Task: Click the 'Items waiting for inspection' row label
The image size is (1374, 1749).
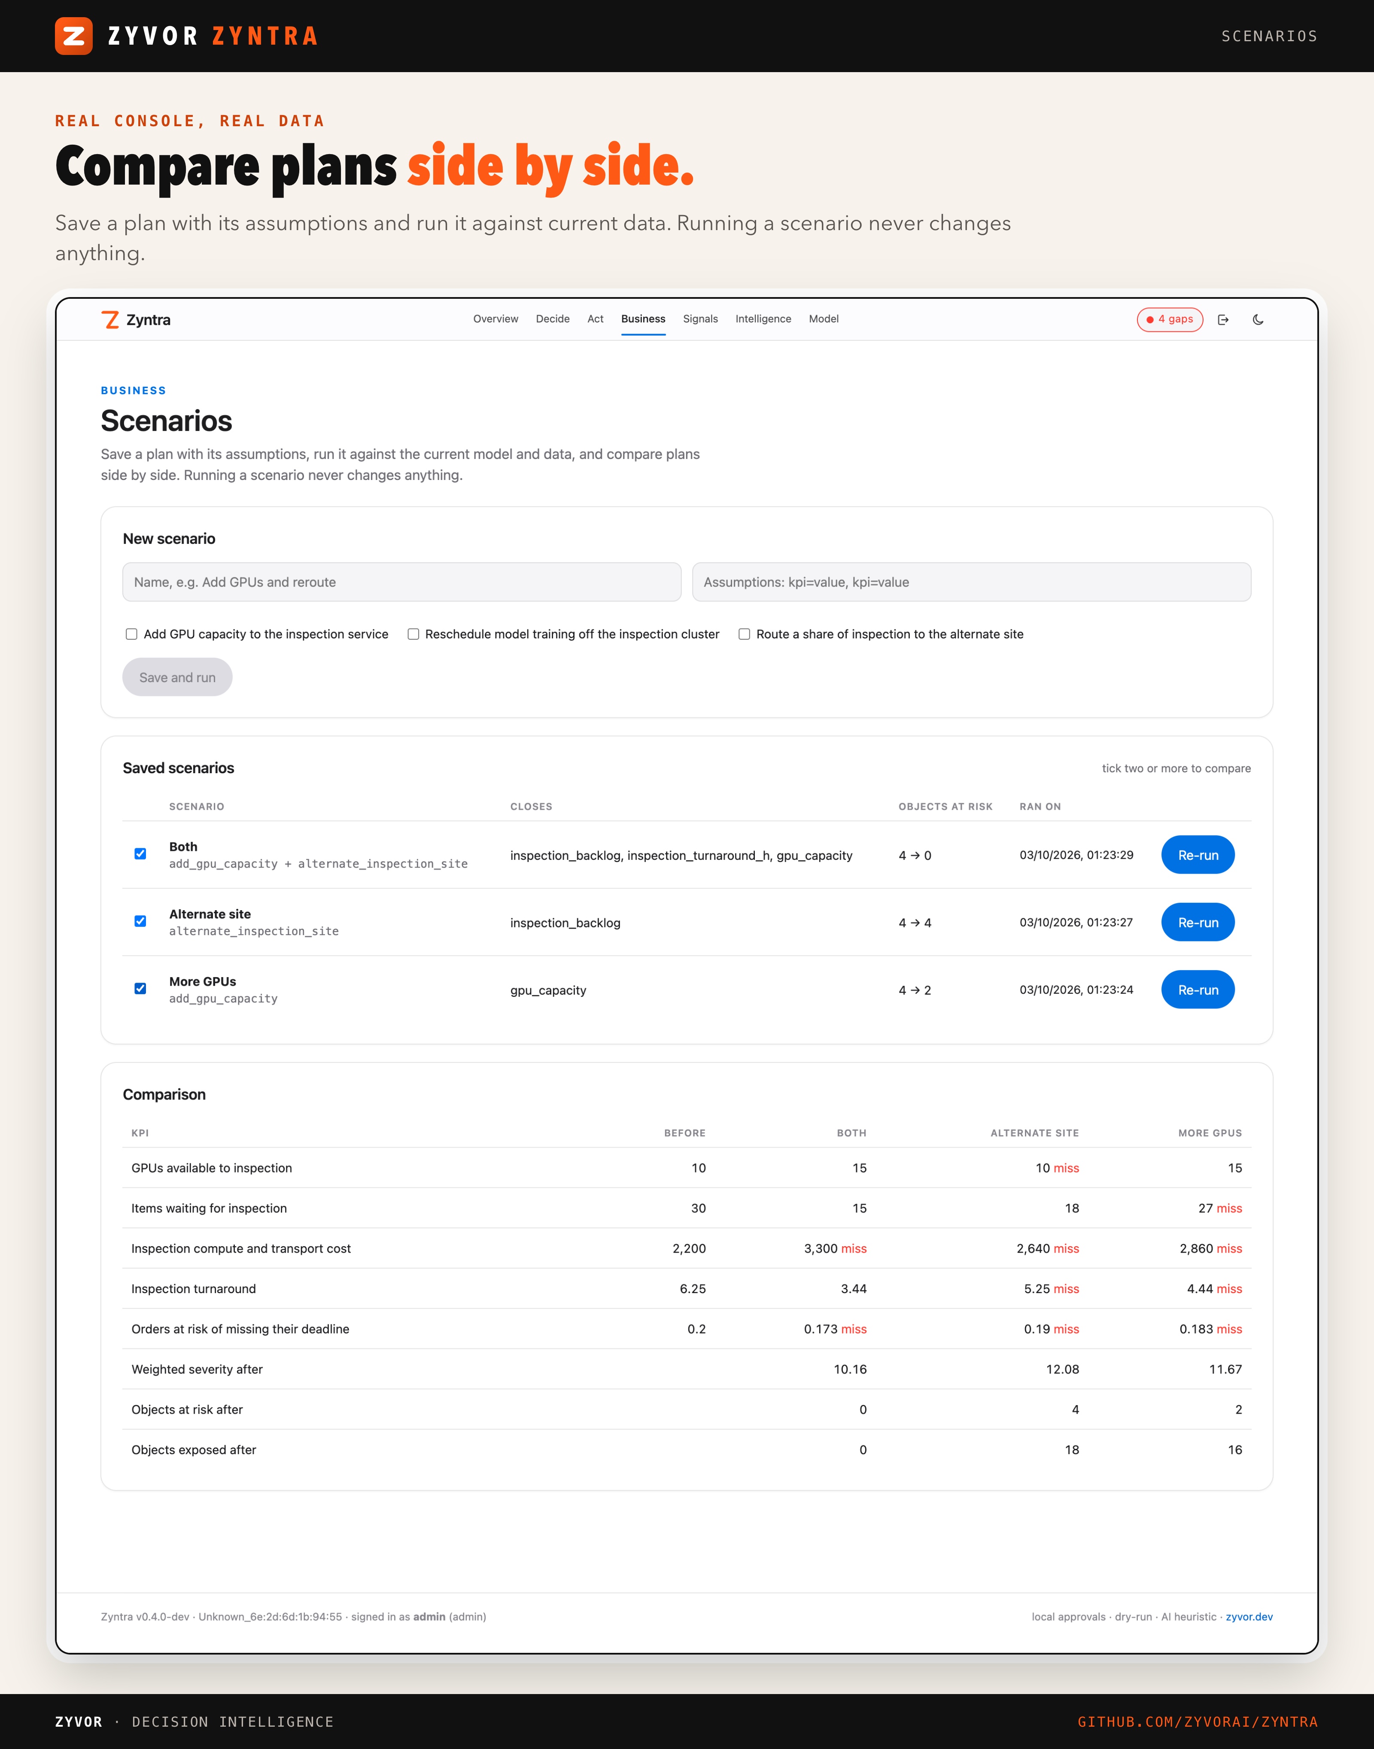Action: point(209,1208)
